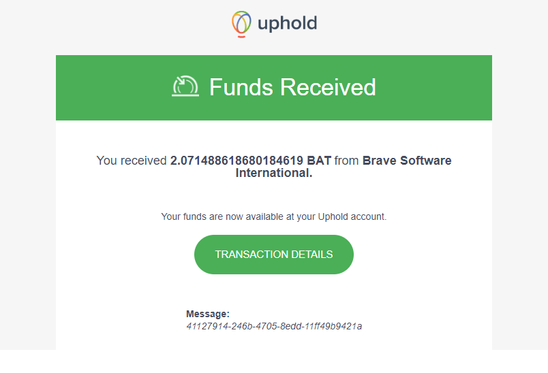548x373 pixels.
Task: Click the funds now available sentence
Action: 273,216
